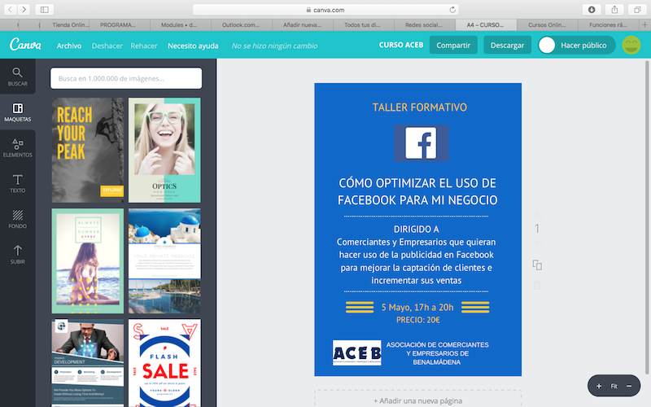Zoom out with the minus button
This screenshot has height=407, width=651.
tap(629, 386)
